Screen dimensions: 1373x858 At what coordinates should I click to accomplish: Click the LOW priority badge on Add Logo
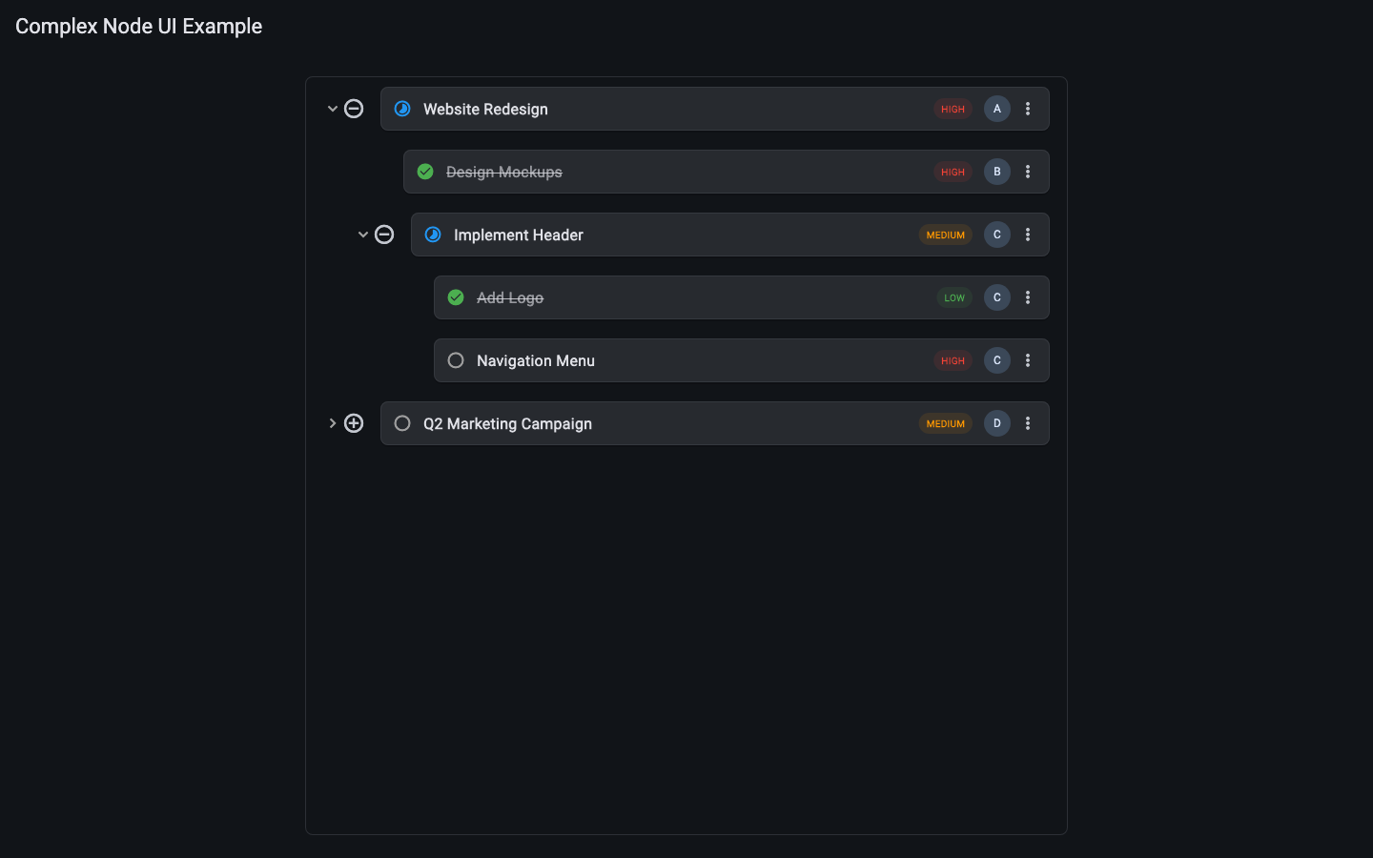tap(953, 297)
